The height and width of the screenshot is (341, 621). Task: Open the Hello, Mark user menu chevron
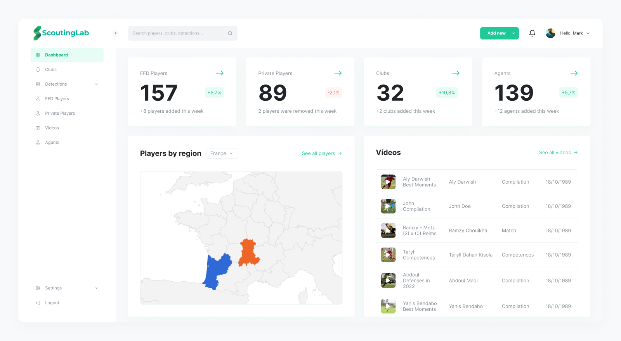click(588, 33)
